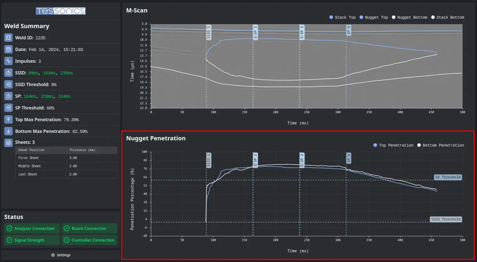Select the M-Scan view

(x=137, y=10)
